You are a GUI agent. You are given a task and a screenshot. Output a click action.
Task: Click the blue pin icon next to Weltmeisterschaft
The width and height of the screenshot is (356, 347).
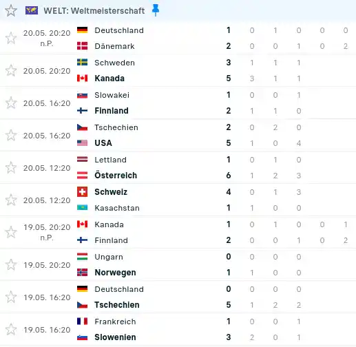tap(156, 10)
